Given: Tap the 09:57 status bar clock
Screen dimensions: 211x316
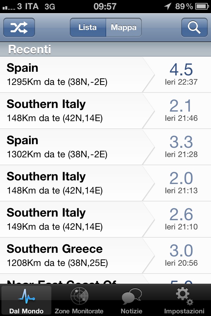Looking at the screenshot, I should 105,7.
